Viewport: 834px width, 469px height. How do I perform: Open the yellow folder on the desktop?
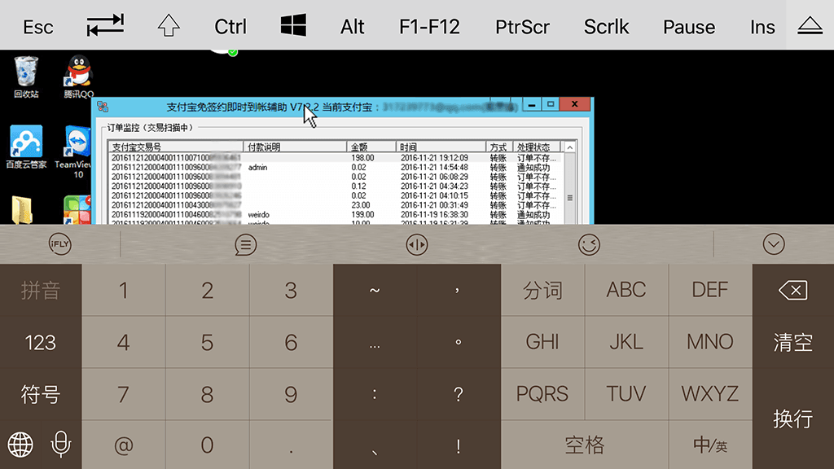tap(22, 209)
